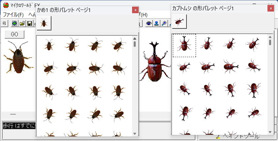Screen dimensions: 278x141
Task: Select the stamp tool in toolbar
Action: click(x=156, y=23)
